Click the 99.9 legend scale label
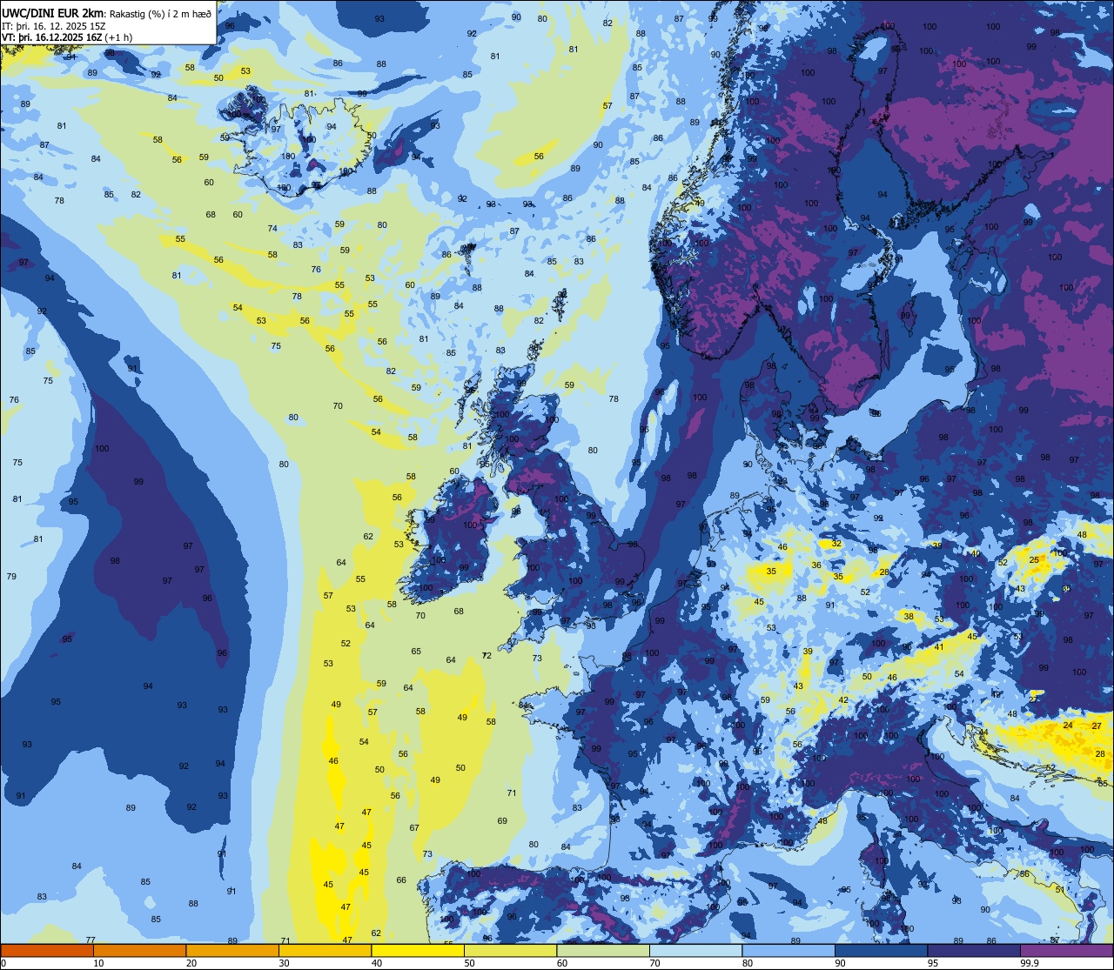Image resolution: width=1114 pixels, height=970 pixels. pyautogui.click(x=1030, y=963)
